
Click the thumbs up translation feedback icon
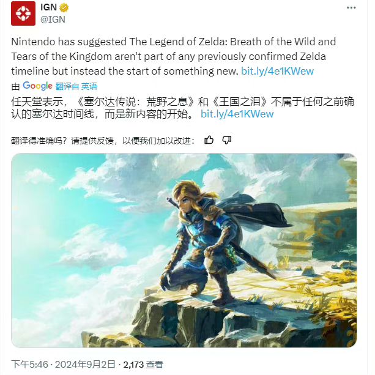coord(209,140)
